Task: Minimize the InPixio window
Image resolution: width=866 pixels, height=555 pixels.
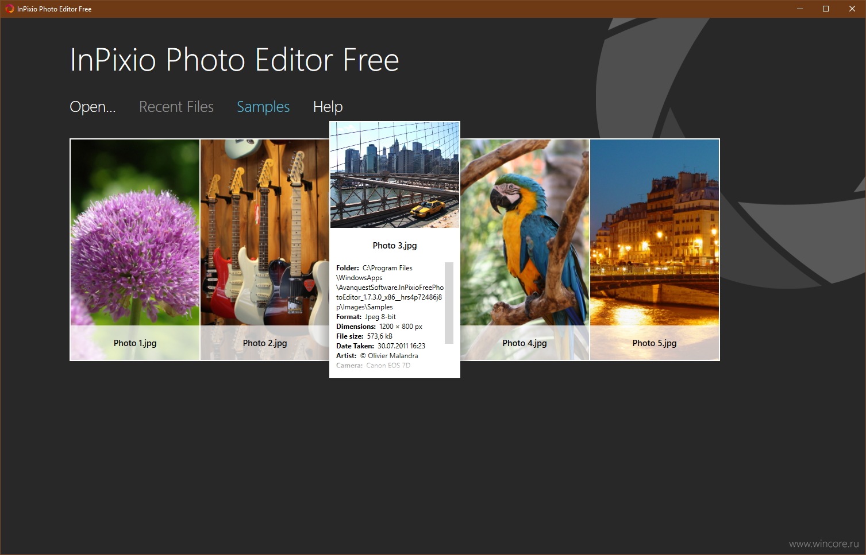Action: 799,9
